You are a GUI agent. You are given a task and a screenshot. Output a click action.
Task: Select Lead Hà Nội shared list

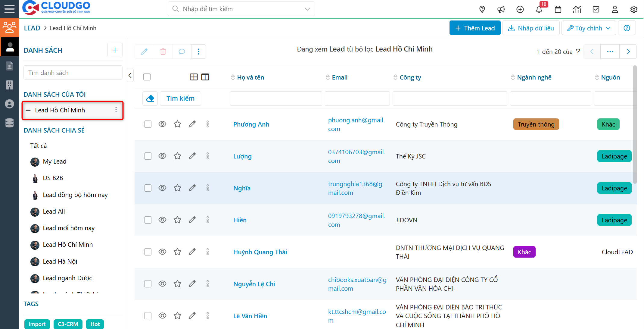coord(60,262)
